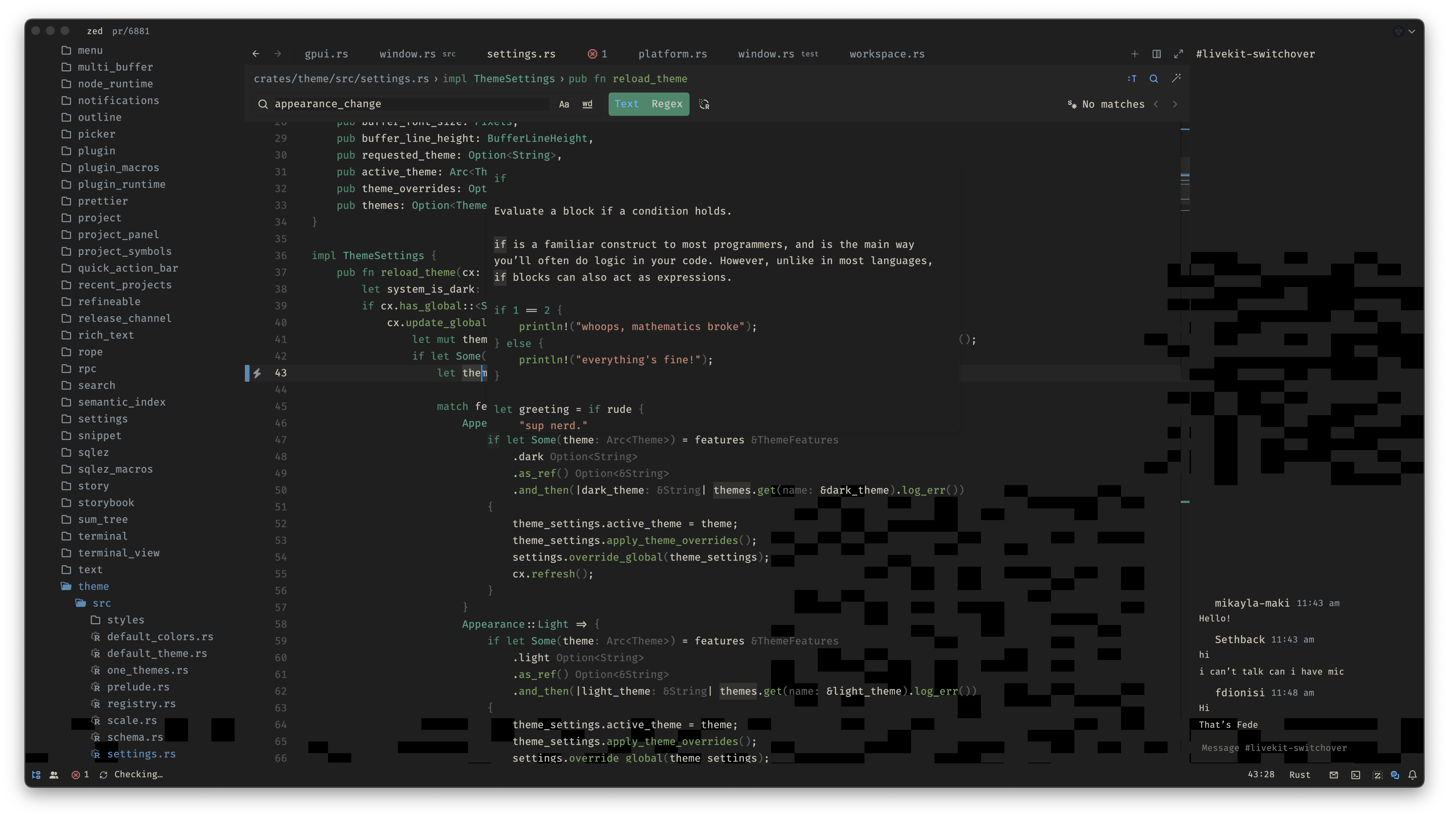
Task: Open the collaboration panel icon
Action: pos(54,775)
